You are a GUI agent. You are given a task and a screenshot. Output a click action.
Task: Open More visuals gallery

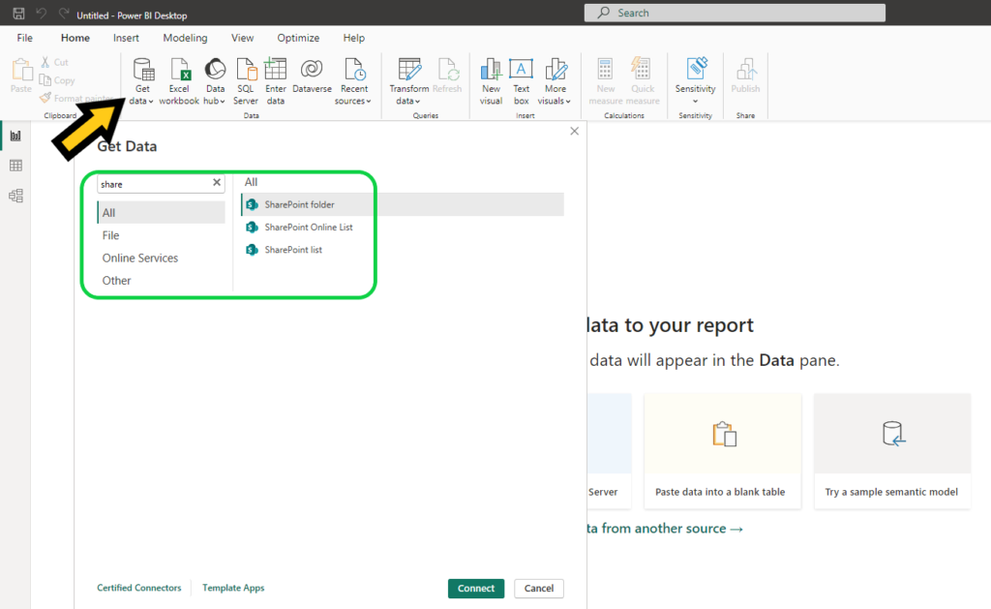[555, 81]
